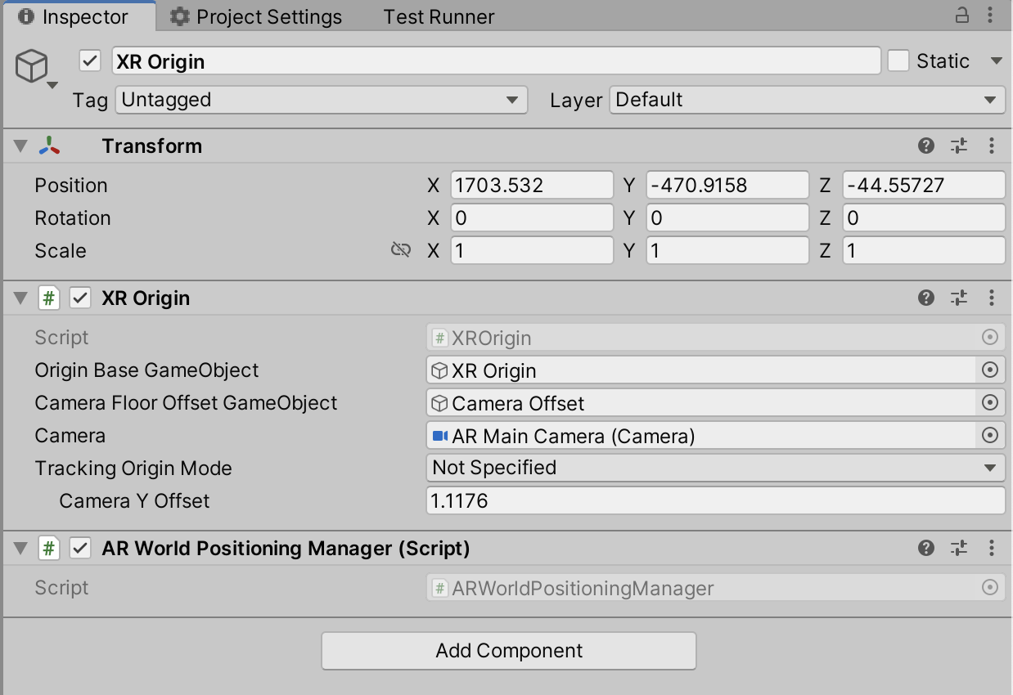Screen dimensions: 1013x695
Task: Edit the XR Origin name field
Action: point(495,61)
